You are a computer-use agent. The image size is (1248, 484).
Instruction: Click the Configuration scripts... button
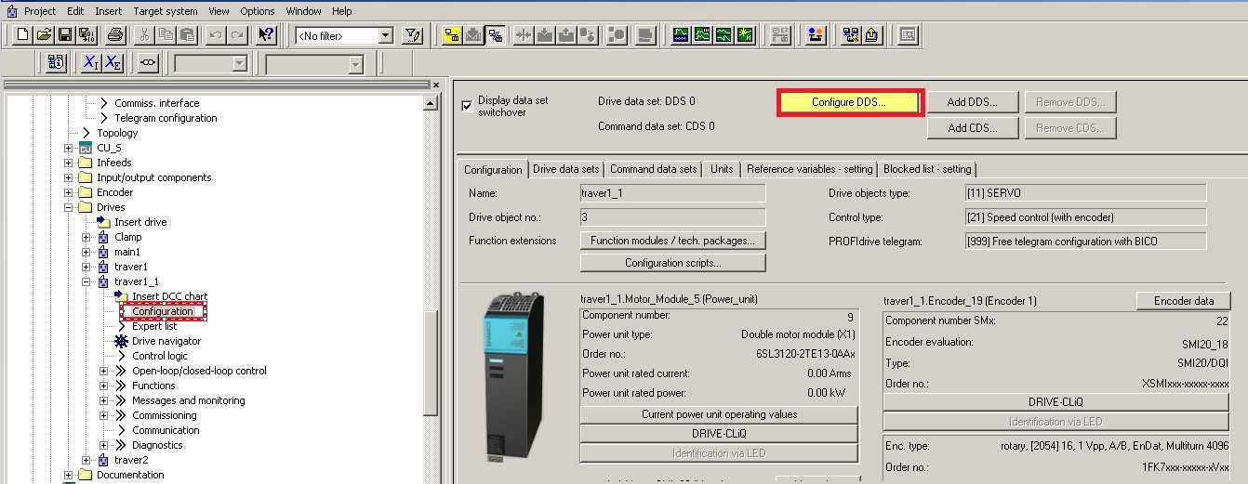click(x=672, y=263)
